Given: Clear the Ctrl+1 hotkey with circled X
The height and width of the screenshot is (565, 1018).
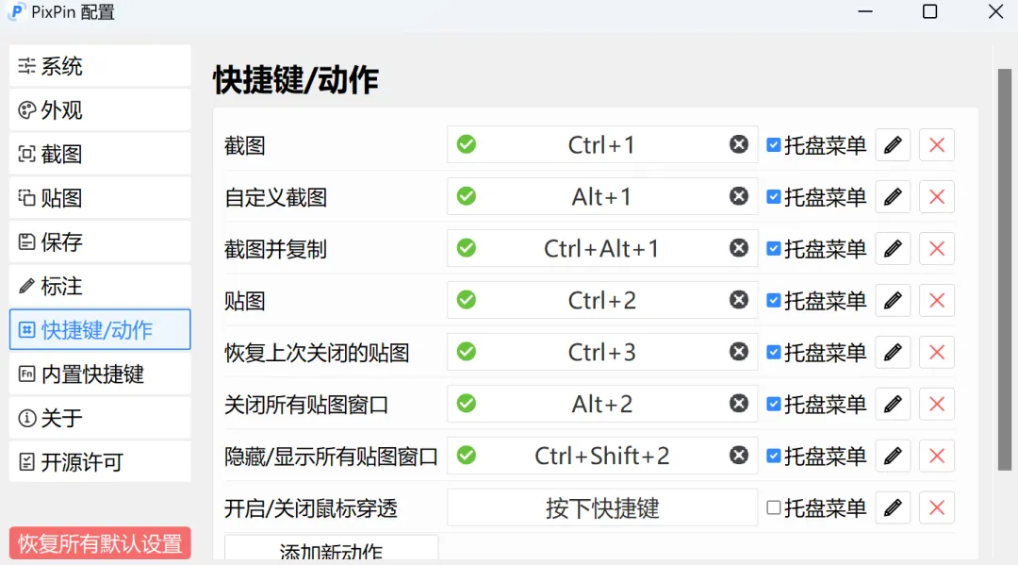Looking at the screenshot, I should click(x=739, y=144).
